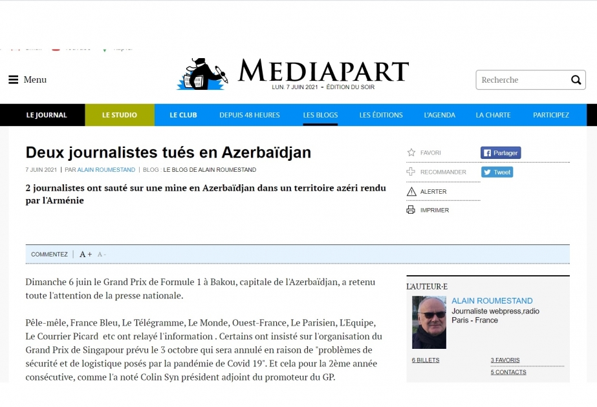Screen dimensions: 597x407
Task: Open the 3 Favoris link
Action: pyautogui.click(x=505, y=360)
